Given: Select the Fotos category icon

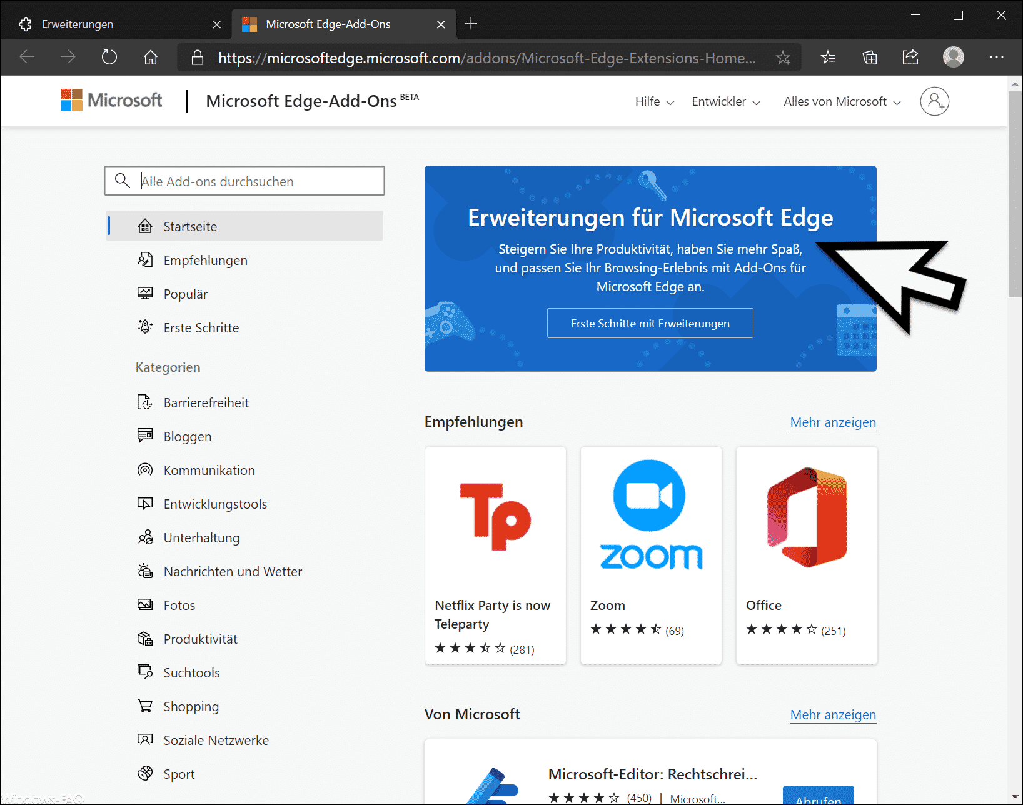Looking at the screenshot, I should (145, 604).
